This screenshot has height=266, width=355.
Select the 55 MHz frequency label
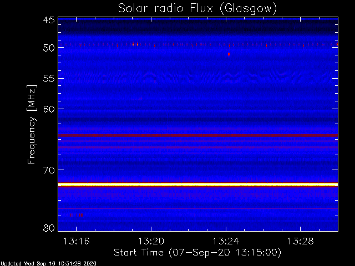click(x=49, y=79)
